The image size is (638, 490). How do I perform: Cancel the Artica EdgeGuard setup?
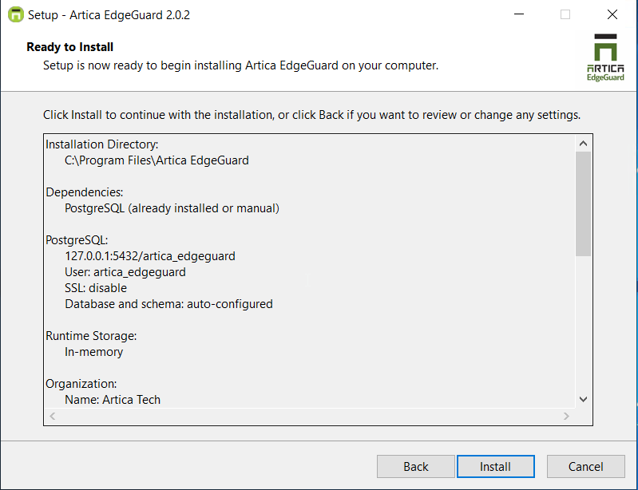tap(585, 466)
